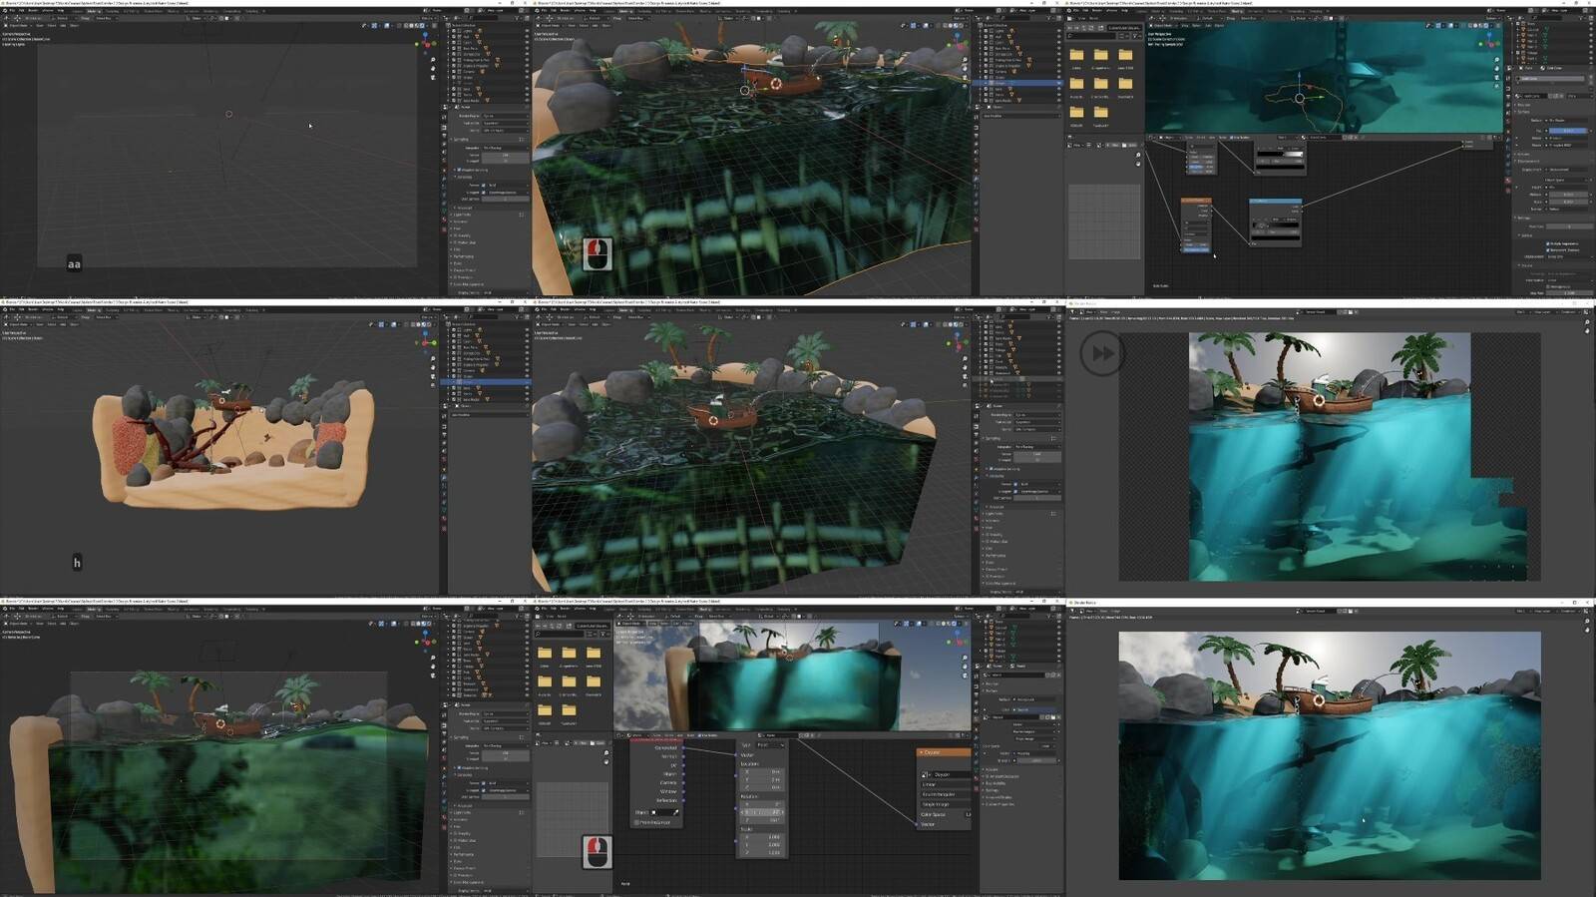Collapse the orange-header image texture node
Image resolution: width=1596 pixels, height=897 pixels.
pyautogui.click(x=921, y=752)
